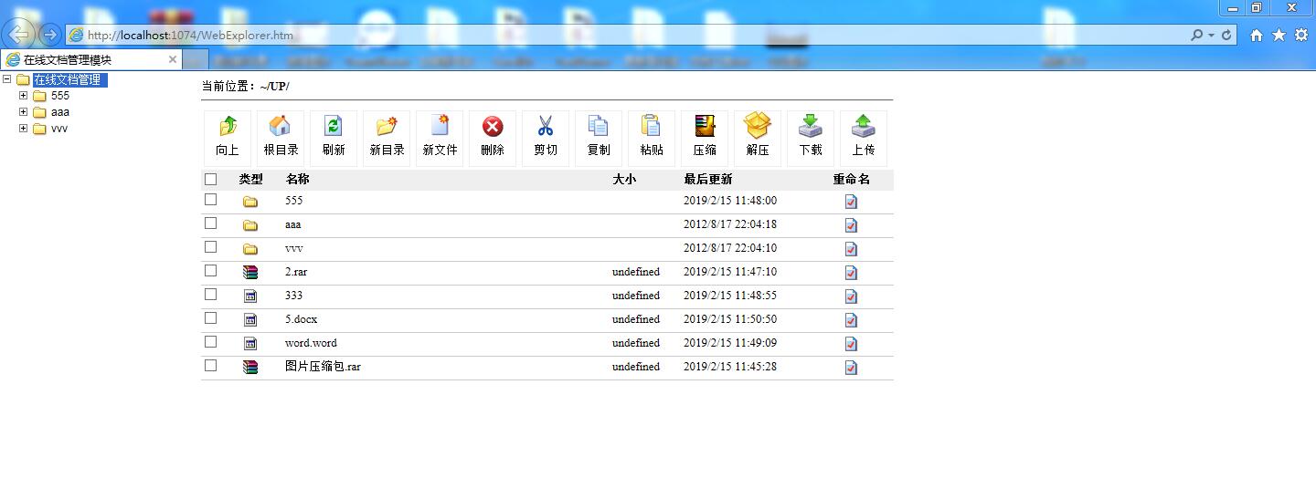Screen dimensions: 1316x478
Task: Open 5.docx in the file list
Action: (301, 319)
